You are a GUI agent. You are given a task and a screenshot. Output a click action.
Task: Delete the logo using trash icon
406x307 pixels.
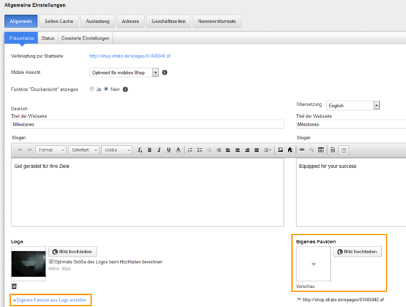14,286
